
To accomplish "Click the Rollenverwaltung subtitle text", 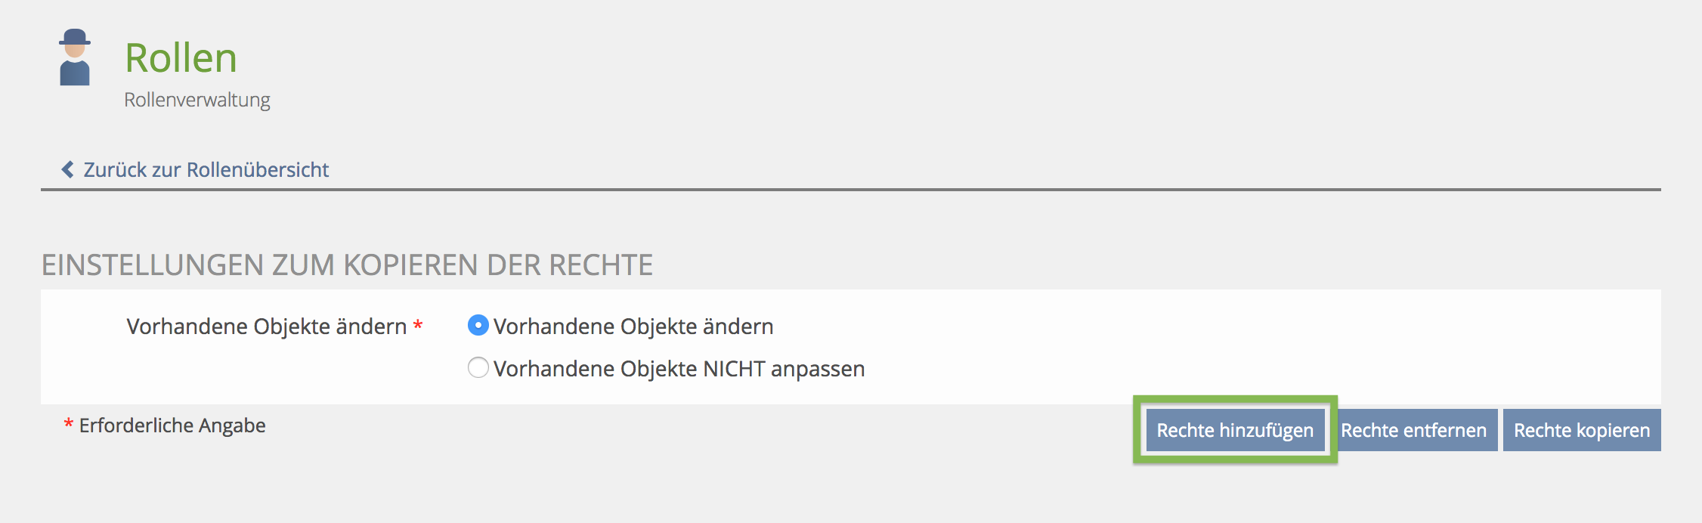I will pyautogui.click(x=197, y=100).
